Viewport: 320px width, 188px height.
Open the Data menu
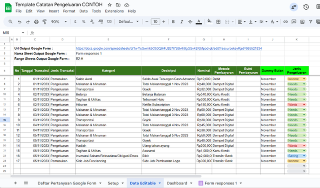[x=84, y=11]
